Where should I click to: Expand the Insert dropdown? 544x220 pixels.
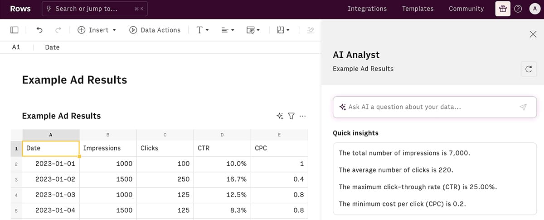pyautogui.click(x=97, y=30)
